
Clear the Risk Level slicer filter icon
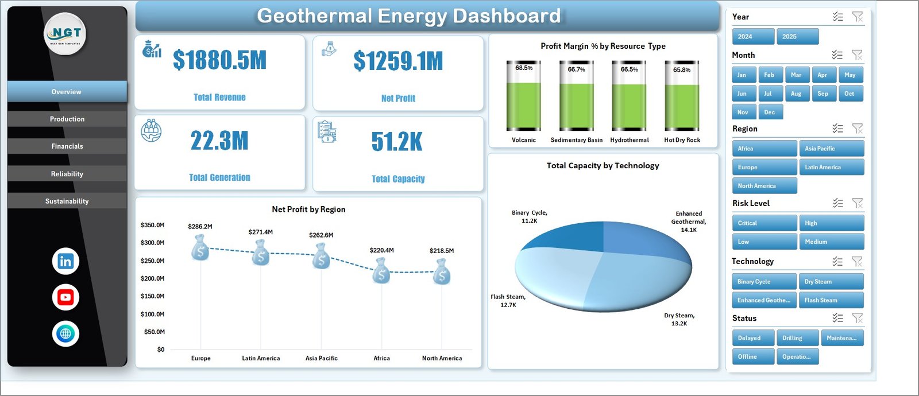pos(858,203)
